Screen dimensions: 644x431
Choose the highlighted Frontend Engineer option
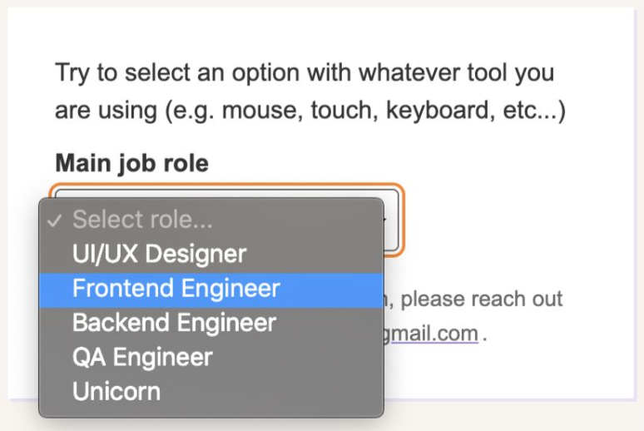(176, 289)
